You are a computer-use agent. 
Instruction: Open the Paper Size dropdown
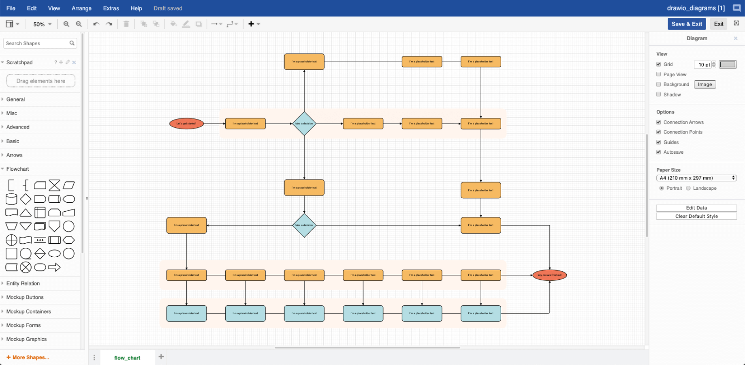pos(696,178)
